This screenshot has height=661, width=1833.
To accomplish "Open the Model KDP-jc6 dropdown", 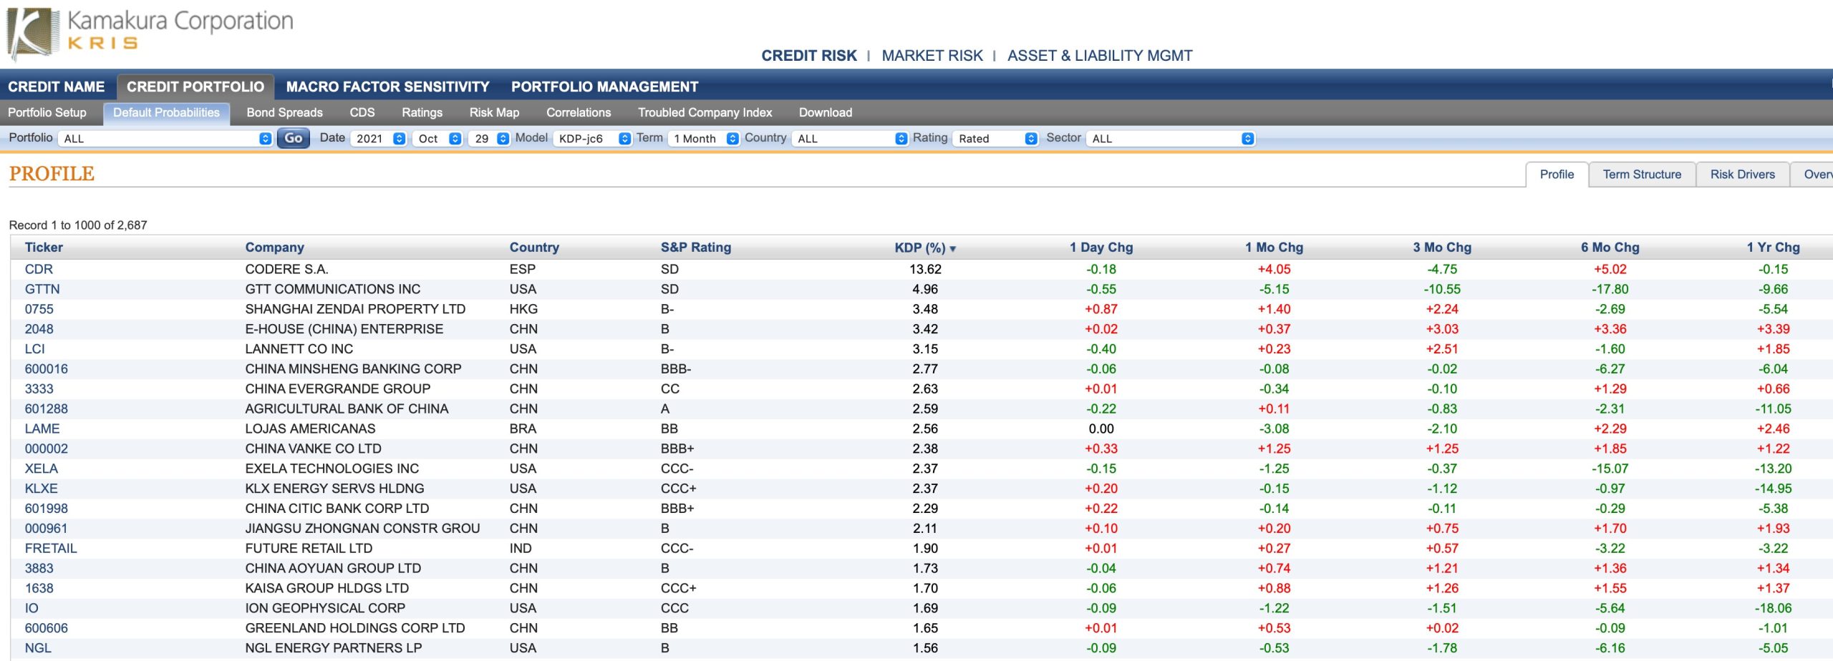I will 592,139.
